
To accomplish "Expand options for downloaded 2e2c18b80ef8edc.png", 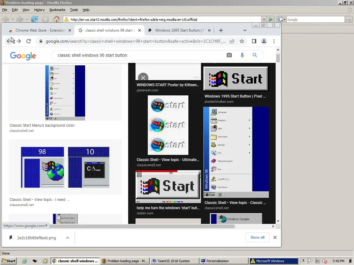I will [x=68, y=238].
